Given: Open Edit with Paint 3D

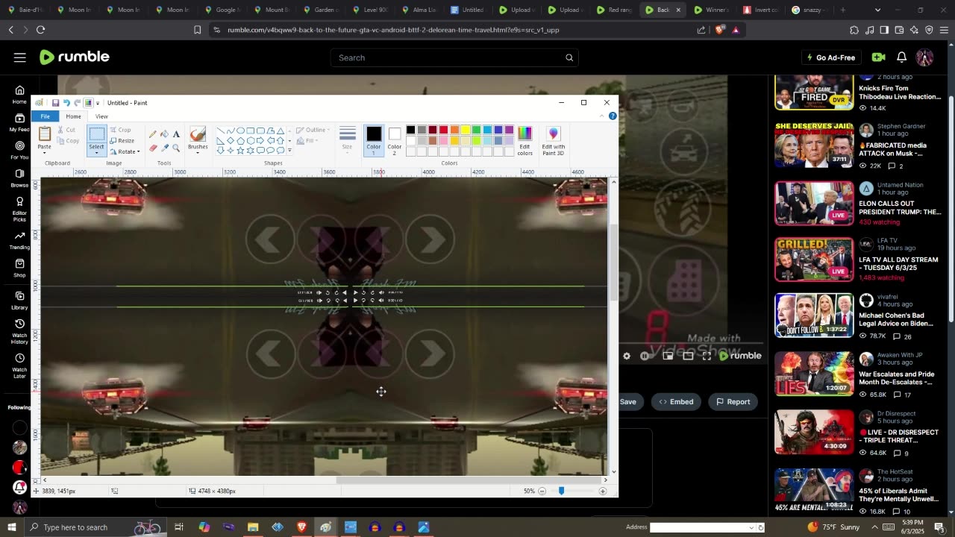Looking at the screenshot, I should click(x=554, y=140).
